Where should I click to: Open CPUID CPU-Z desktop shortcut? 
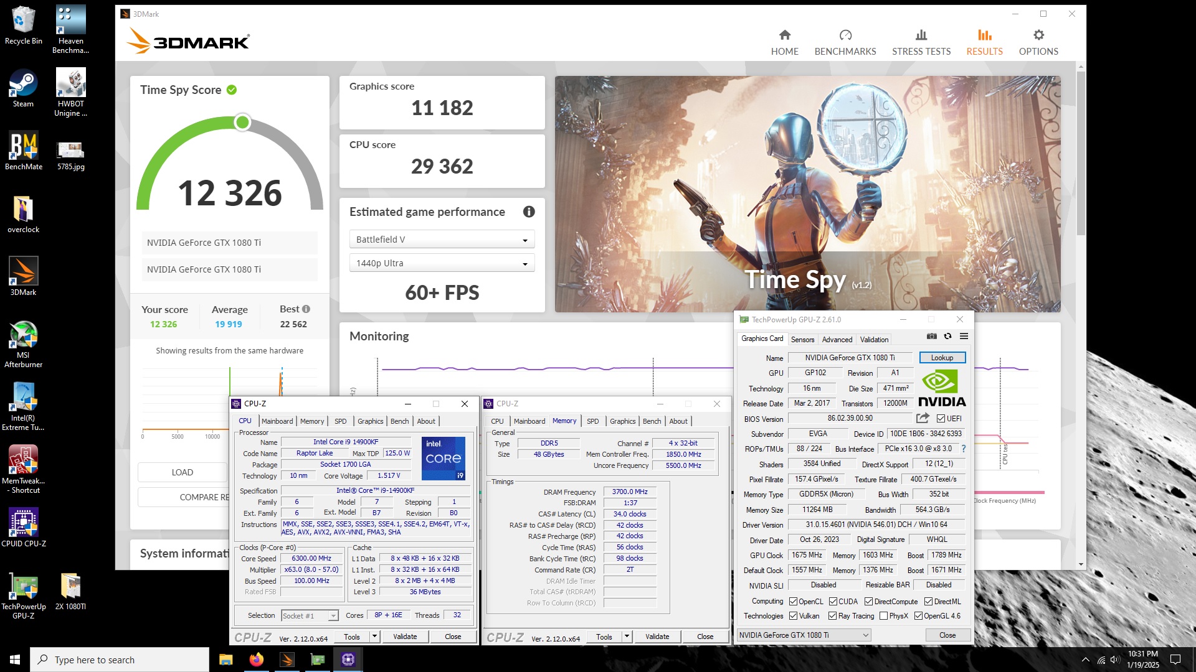tap(24, 528)
